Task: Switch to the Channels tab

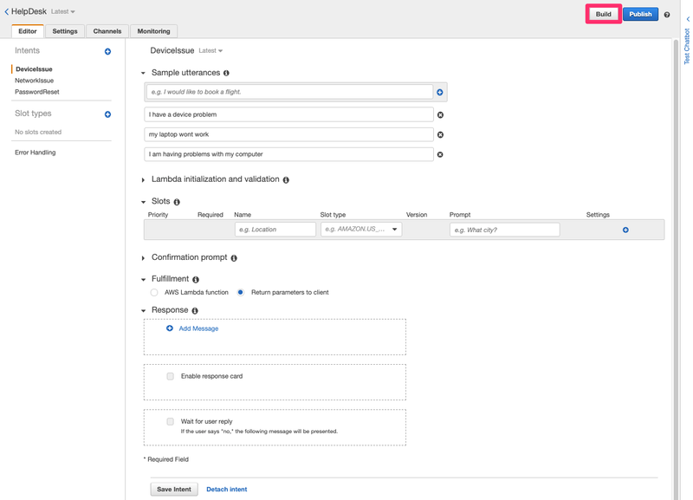Action: click(x=107, y=31)
